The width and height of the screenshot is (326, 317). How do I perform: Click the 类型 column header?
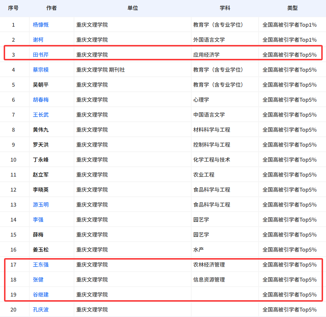292,8
